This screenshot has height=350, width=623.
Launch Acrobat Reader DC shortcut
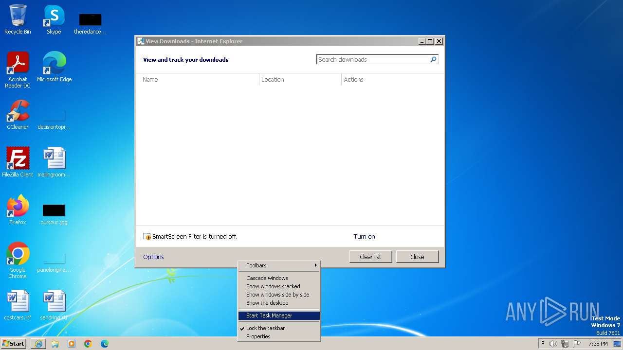pos(18,70)
